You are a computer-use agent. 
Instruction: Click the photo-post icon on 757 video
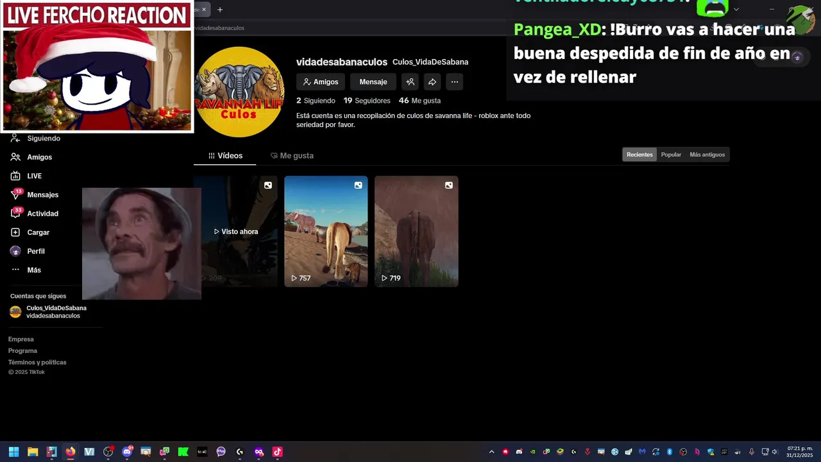point(358,185)
